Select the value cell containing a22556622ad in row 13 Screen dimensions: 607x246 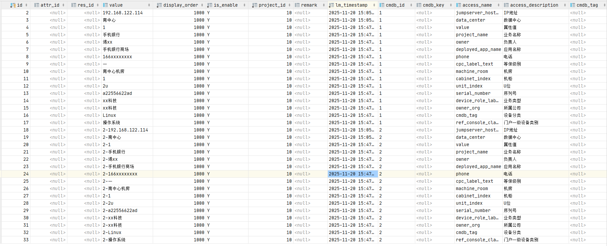(x=117, y=93)
